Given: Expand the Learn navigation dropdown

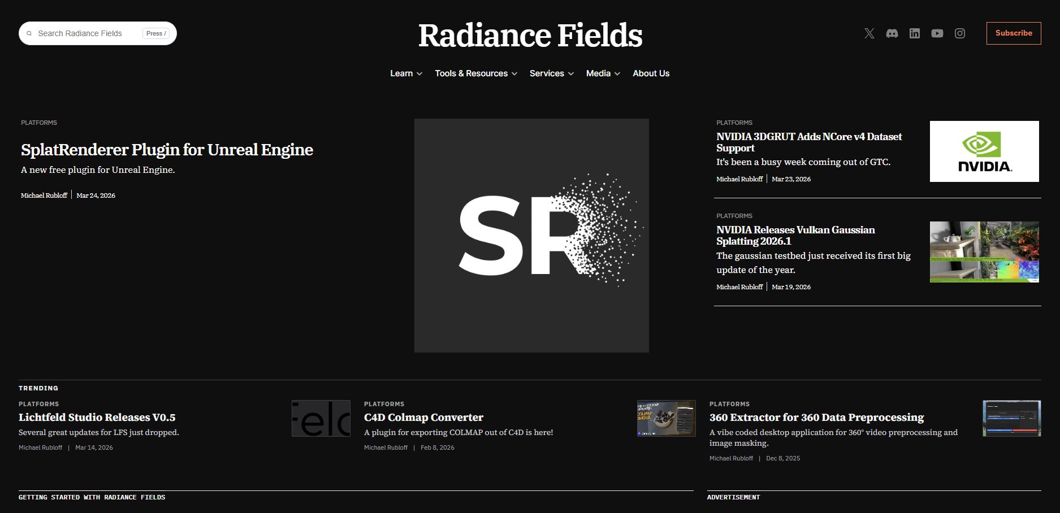Looking at the screenshot, I should click(x=405, y=73).
